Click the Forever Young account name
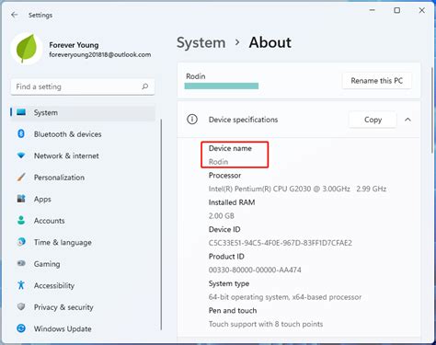The image size is (436, 345). pyautogui.click(x=74, y=45)
